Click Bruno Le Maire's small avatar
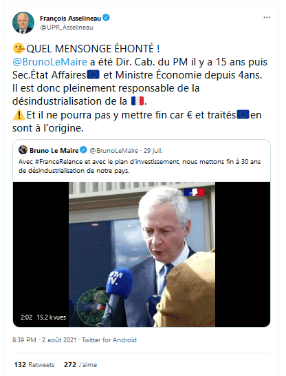The height and width of the screenshot is (376, 286). pyautogui.click(x=23, y=150)
